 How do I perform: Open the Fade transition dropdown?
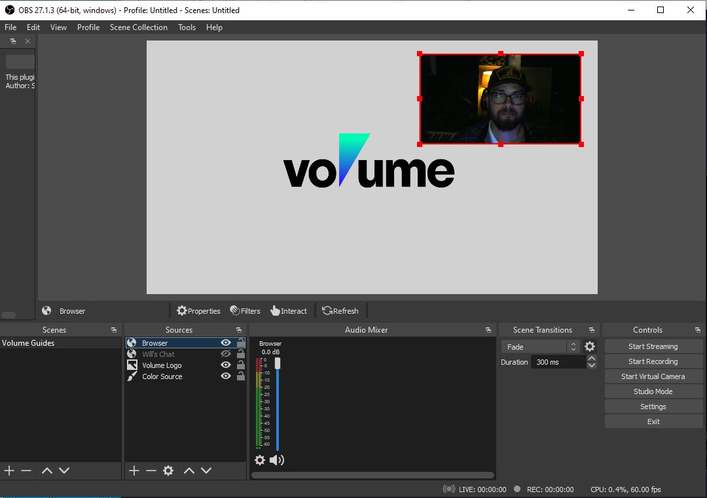pos(539,347)
